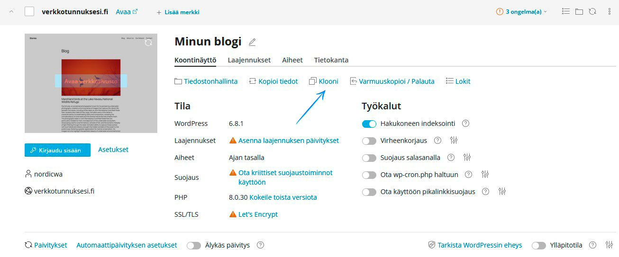
Task: Toggle Hakukoneen indeksointi switch off
Action: (x=369, y=124)
